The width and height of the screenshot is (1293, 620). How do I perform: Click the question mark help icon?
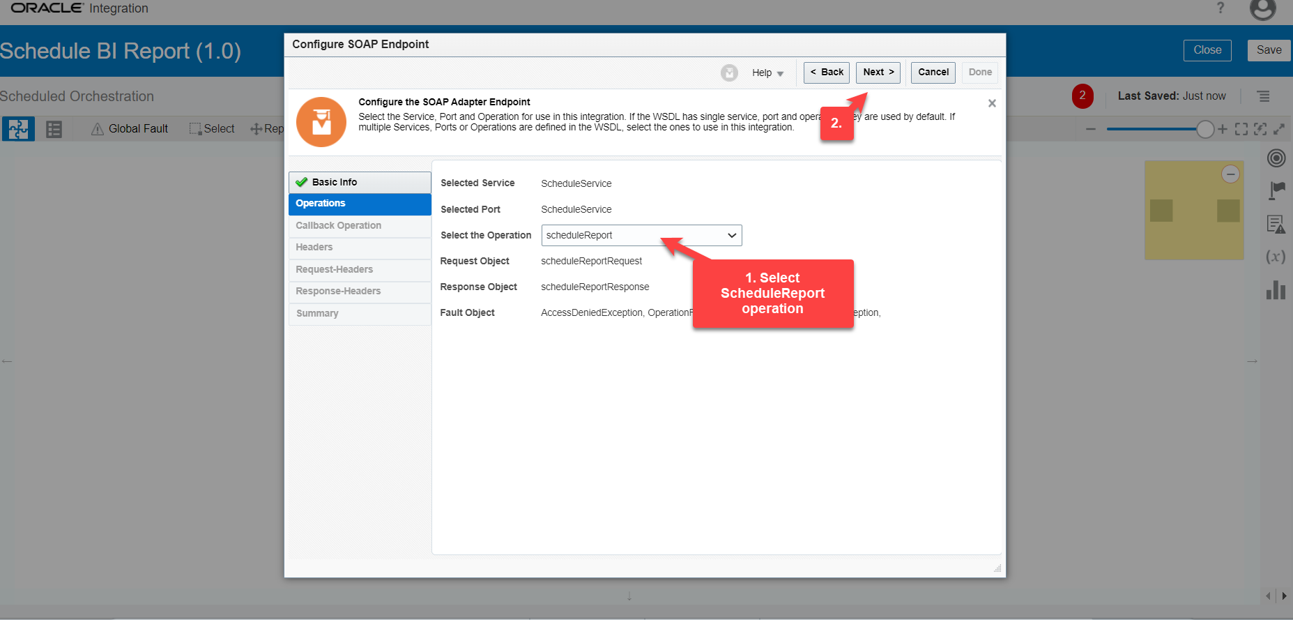click(1220, 8)
